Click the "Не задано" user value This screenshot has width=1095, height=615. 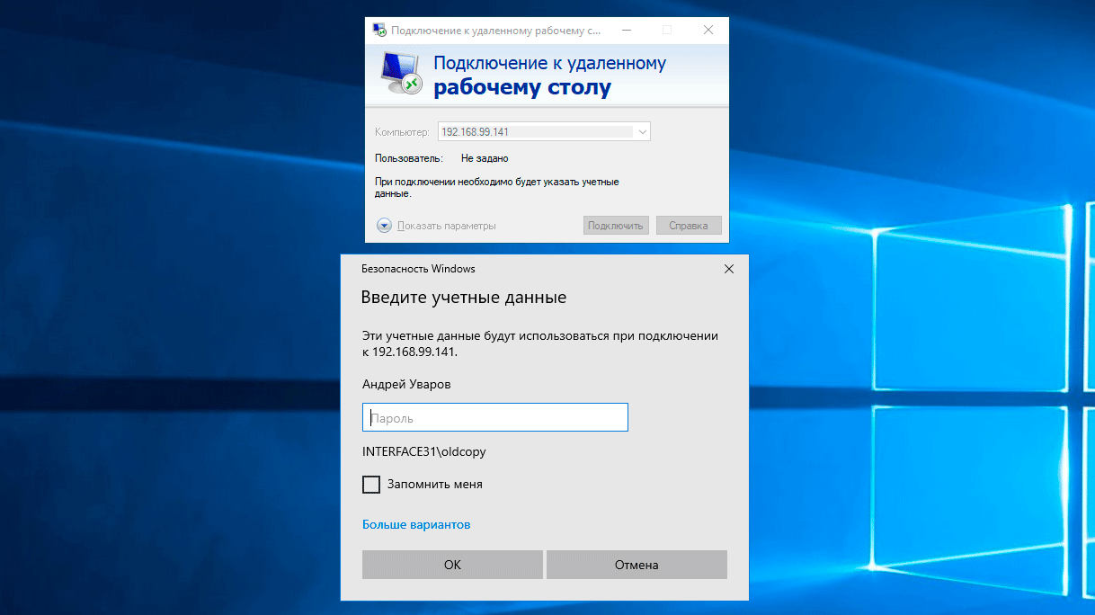pyautogui.click(x=485, y=158)
